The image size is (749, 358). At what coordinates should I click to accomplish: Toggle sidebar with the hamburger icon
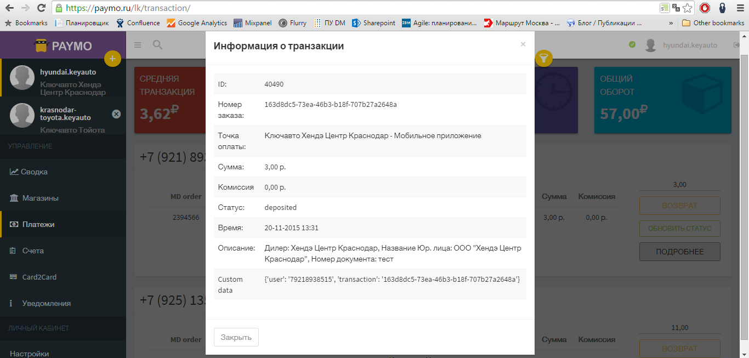138,45
